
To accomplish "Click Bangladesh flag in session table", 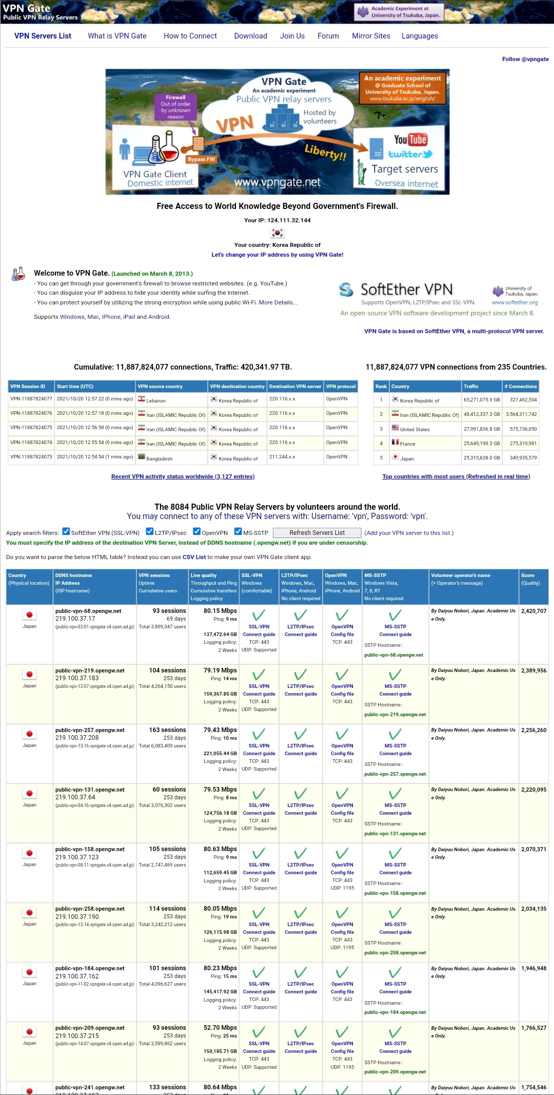I will (x=142, y=457).
